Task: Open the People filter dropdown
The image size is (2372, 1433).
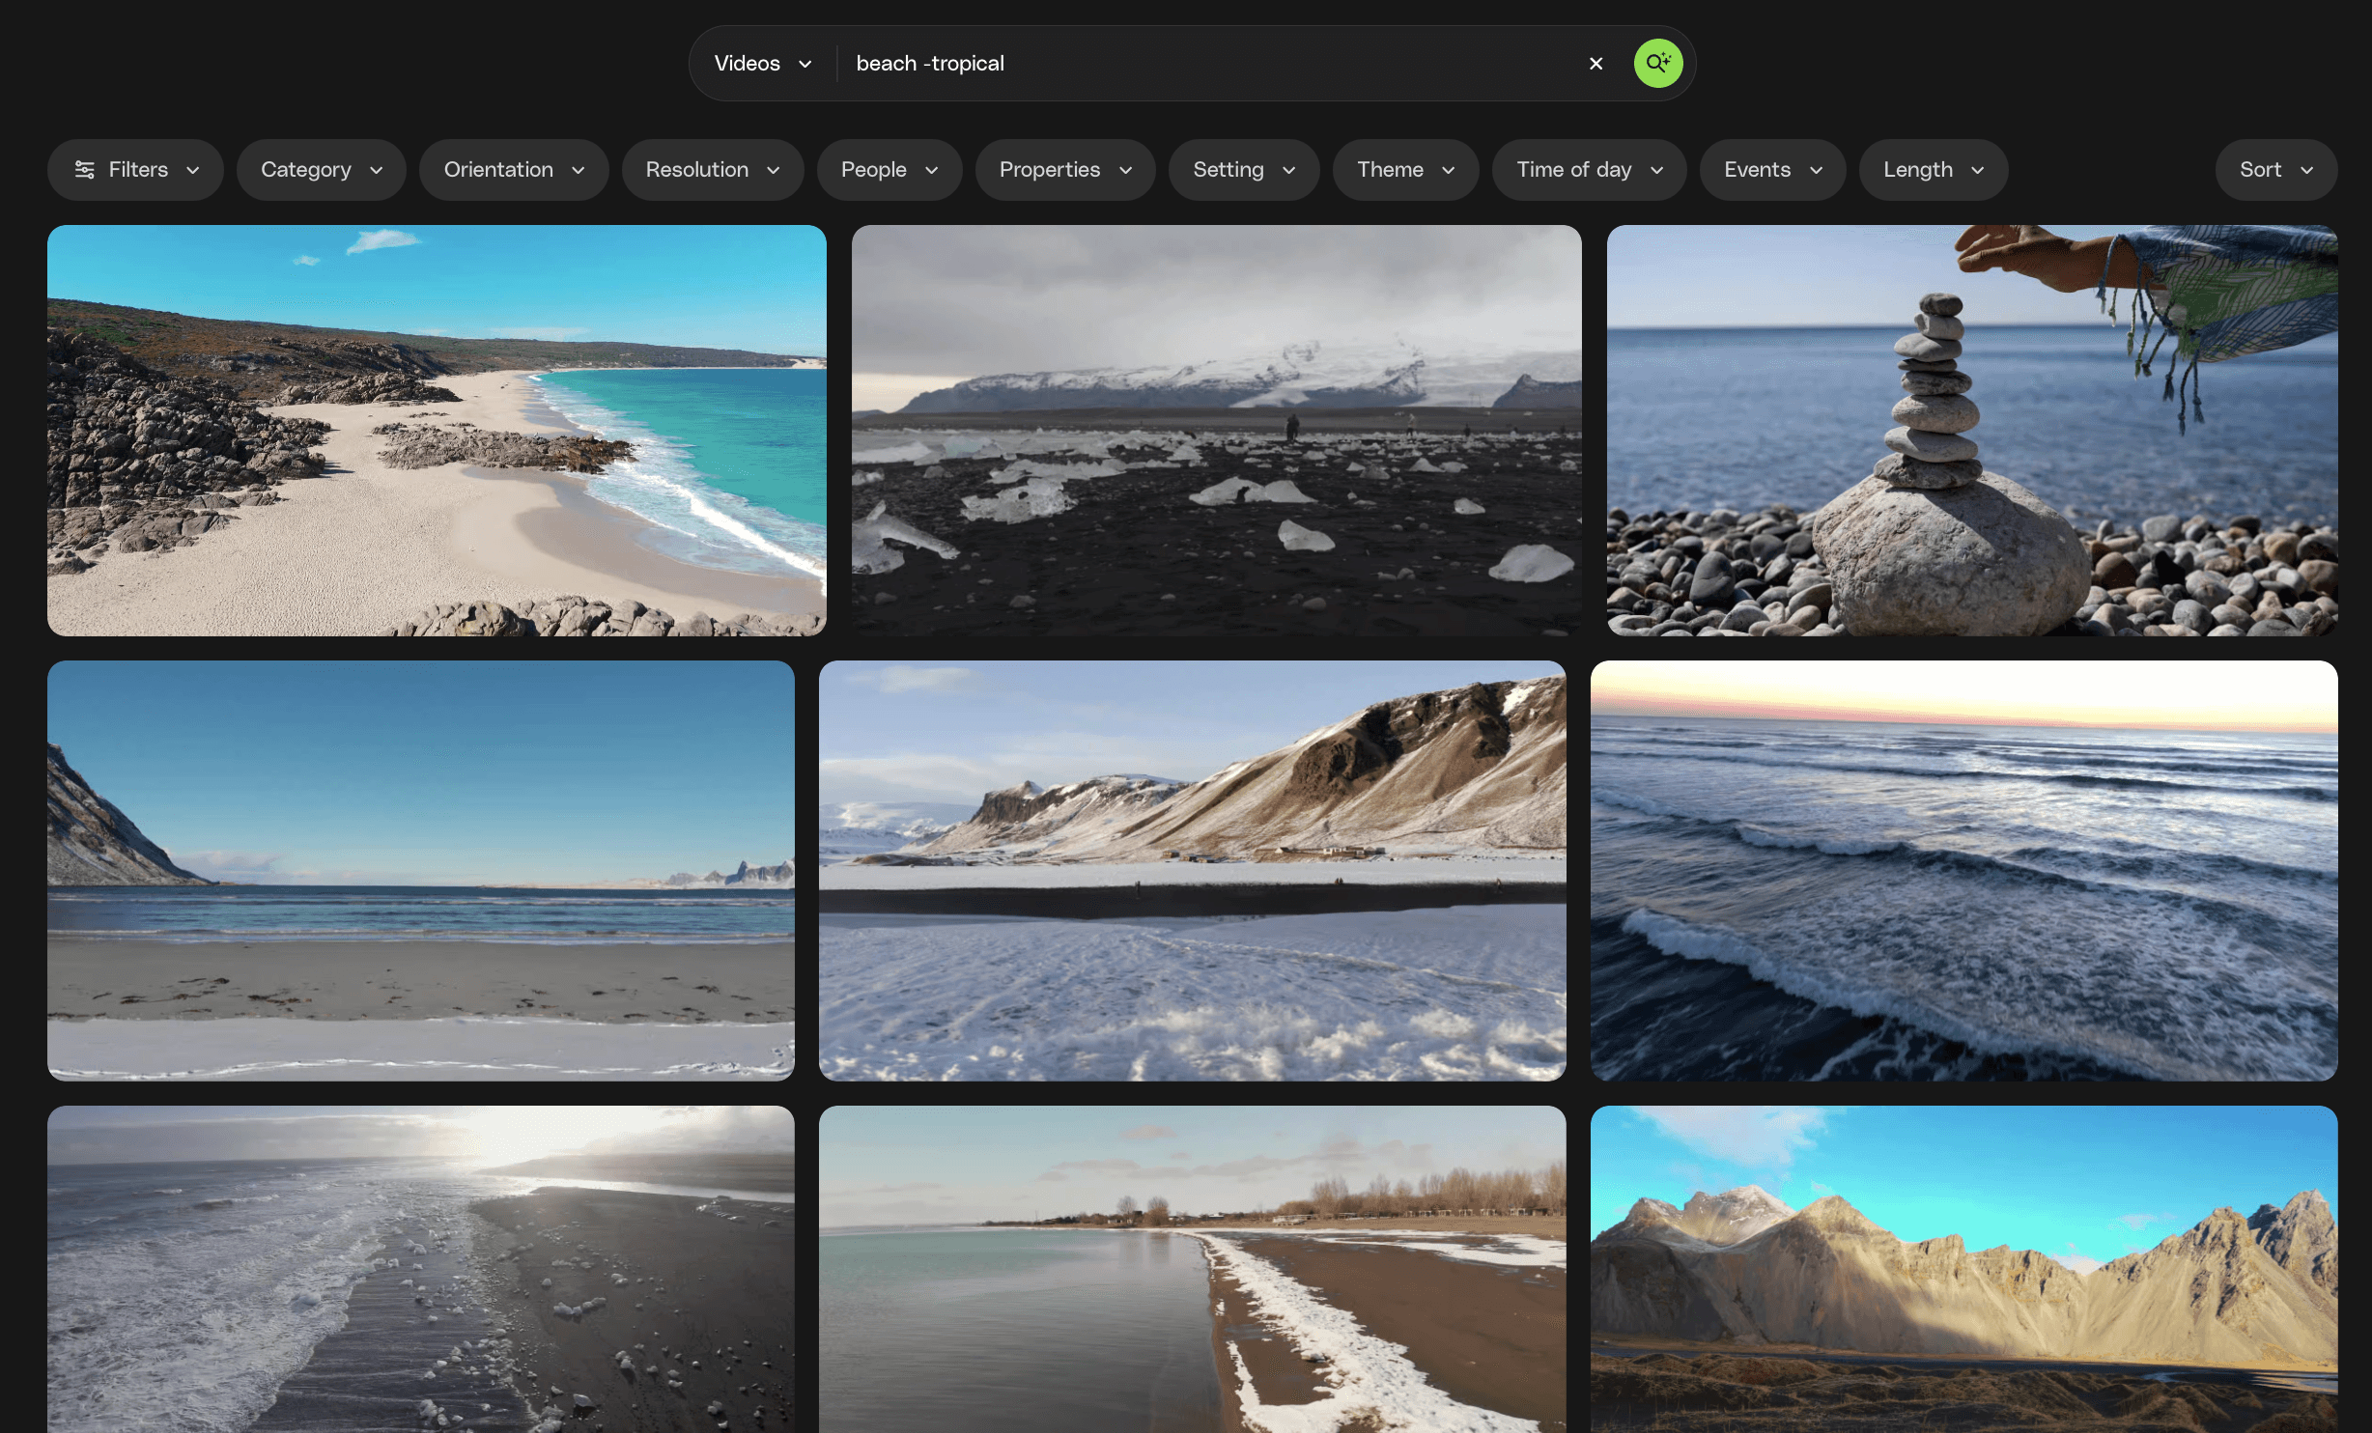Action: click(889, 170)
